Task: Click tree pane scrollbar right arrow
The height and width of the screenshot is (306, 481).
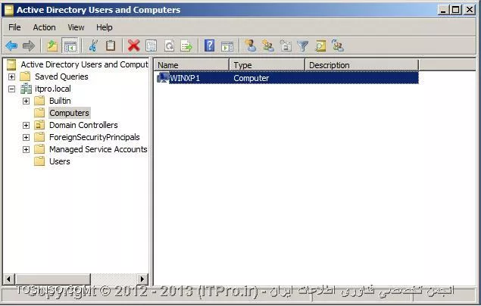Action: [142, 279]
